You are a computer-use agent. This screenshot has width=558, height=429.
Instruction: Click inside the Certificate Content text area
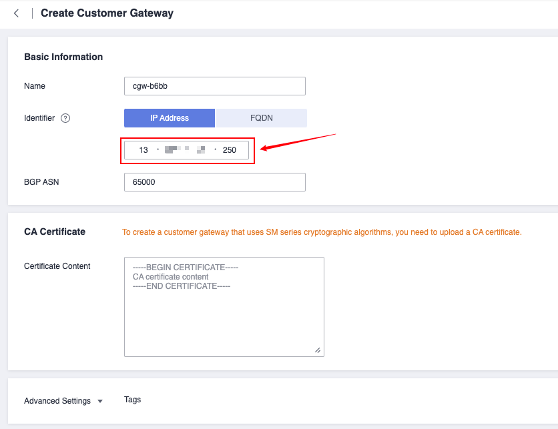pos(224,307)
